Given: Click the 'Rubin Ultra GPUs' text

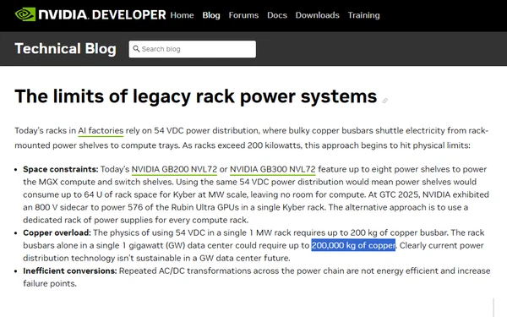Looking at the screenshot, I should [205, 207].
